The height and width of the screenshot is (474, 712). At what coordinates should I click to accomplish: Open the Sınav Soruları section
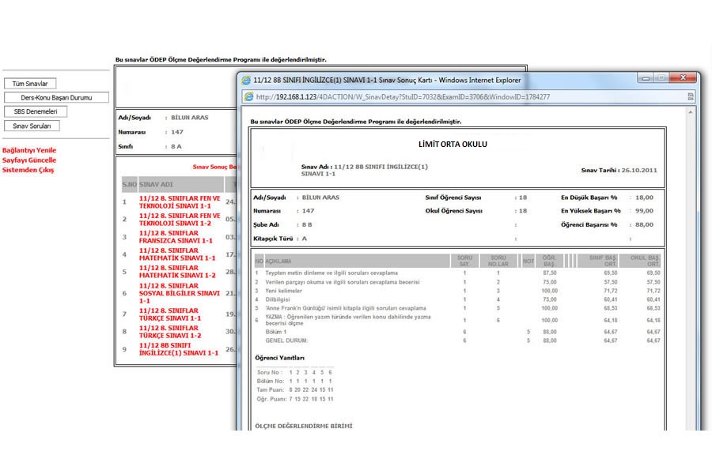pos(32,126)
